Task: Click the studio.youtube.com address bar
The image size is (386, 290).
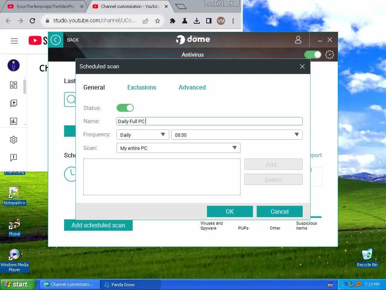Action: click(x=93, y=21)
